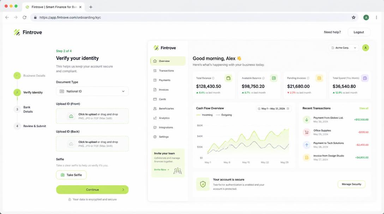
Task: Click the Upload ID (Front) drop zone text
Action: pyautogui.click(x=98, y=116)
